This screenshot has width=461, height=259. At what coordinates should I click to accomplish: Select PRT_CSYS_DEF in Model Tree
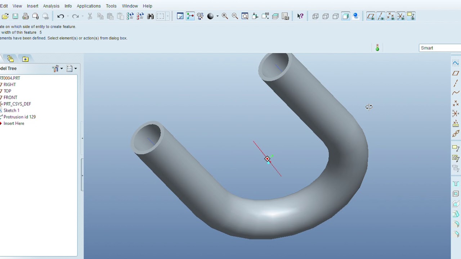17,104
